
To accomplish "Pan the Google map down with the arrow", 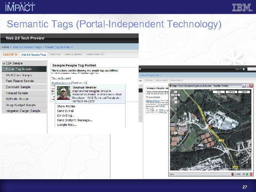I will coord(176,98).
